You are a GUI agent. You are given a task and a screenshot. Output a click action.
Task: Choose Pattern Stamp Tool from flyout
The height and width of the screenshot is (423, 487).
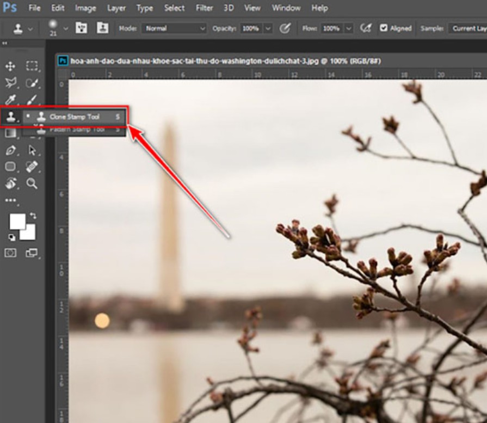pyautogui.click(x=77, y=130)
